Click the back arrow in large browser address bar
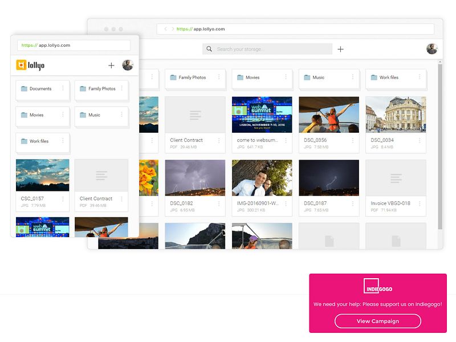This screenshot has width=456, height=342. 165,29
